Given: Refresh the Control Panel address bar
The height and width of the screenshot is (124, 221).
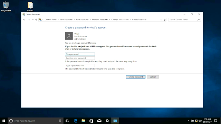Looking at the screenshot, I should tap(165, 20).
